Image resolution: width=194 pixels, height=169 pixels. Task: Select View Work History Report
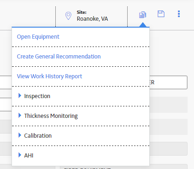click(x=49, y=76)
